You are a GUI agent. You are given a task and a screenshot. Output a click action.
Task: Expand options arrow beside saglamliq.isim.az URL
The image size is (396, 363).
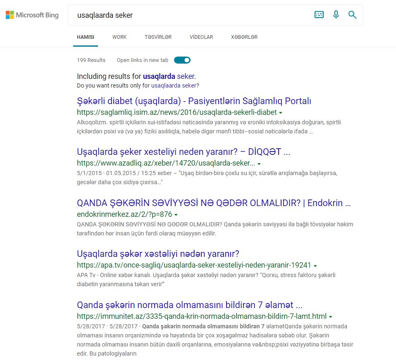click(x=281, y=112)
